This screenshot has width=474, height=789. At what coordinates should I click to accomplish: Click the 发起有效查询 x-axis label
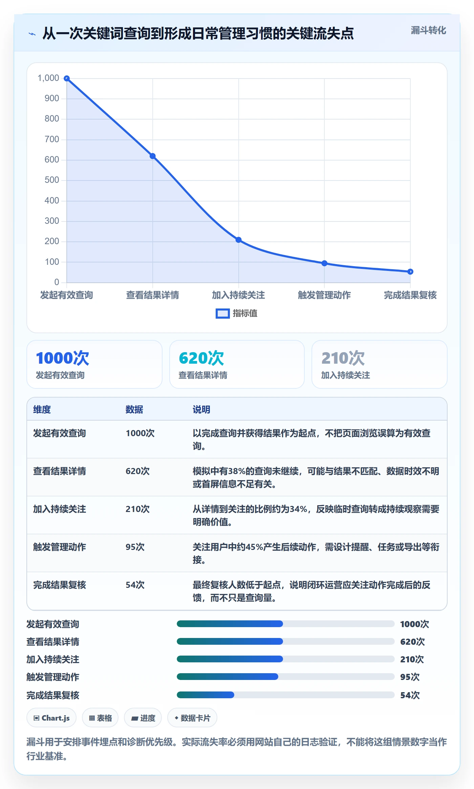pos(67,295)
